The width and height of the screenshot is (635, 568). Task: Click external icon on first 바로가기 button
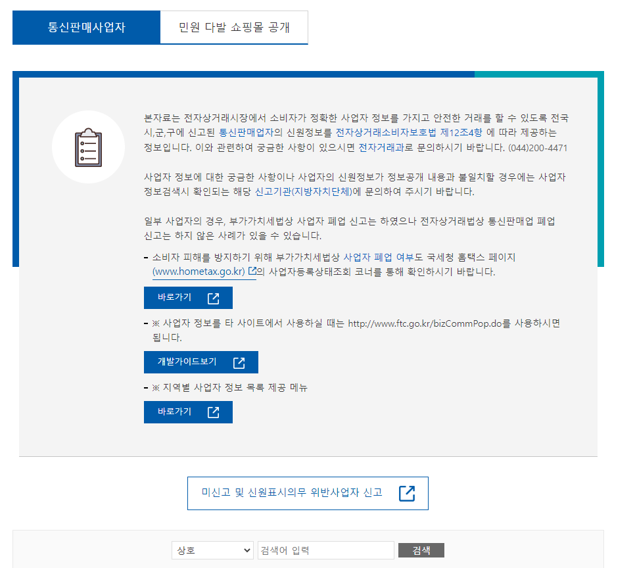[214, 298]
